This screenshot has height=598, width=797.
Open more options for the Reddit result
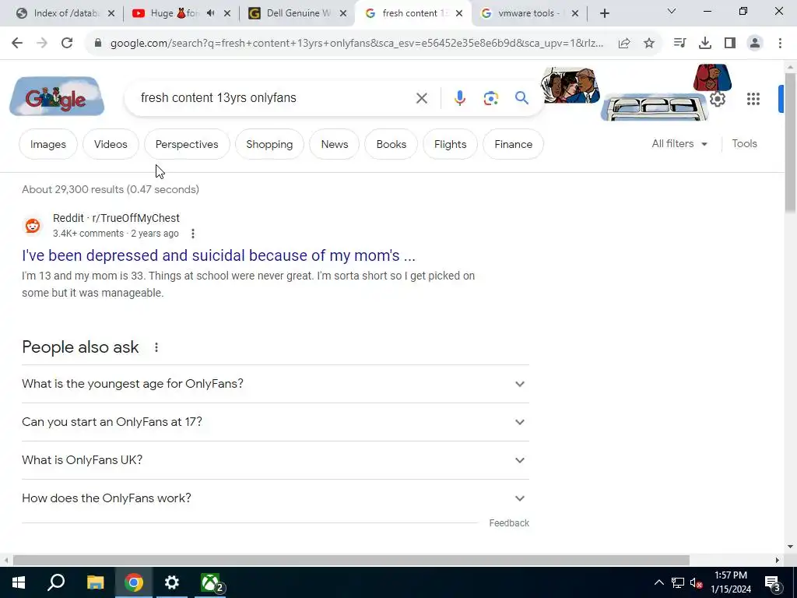[193, 234]
